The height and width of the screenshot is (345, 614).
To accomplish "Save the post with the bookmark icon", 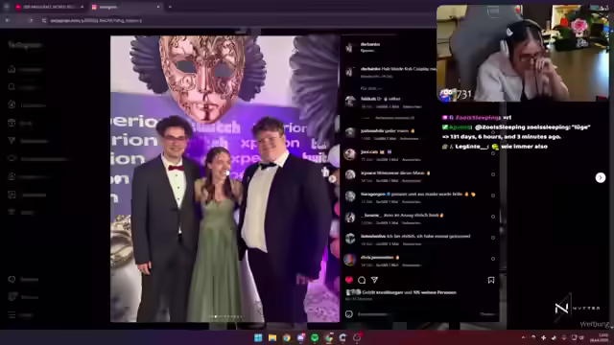I will [491, 280].
